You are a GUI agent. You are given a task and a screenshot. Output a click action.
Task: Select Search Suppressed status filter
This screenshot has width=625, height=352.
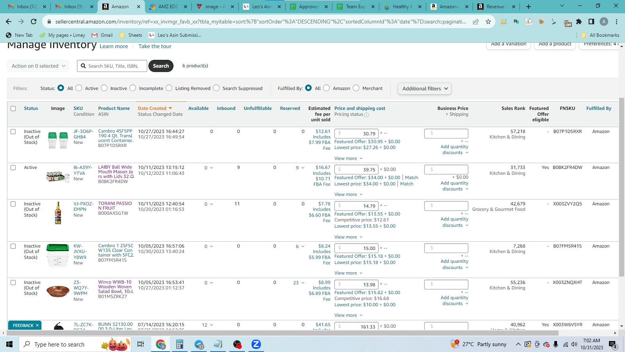click(216, 88)
